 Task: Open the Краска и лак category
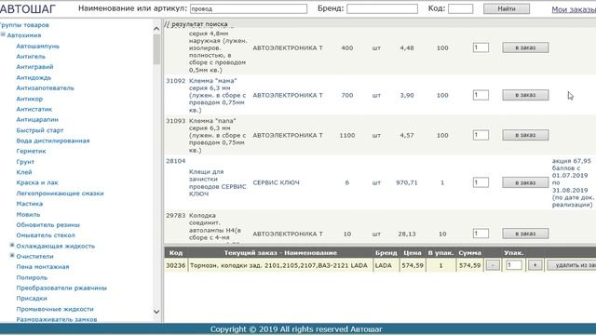37,182
